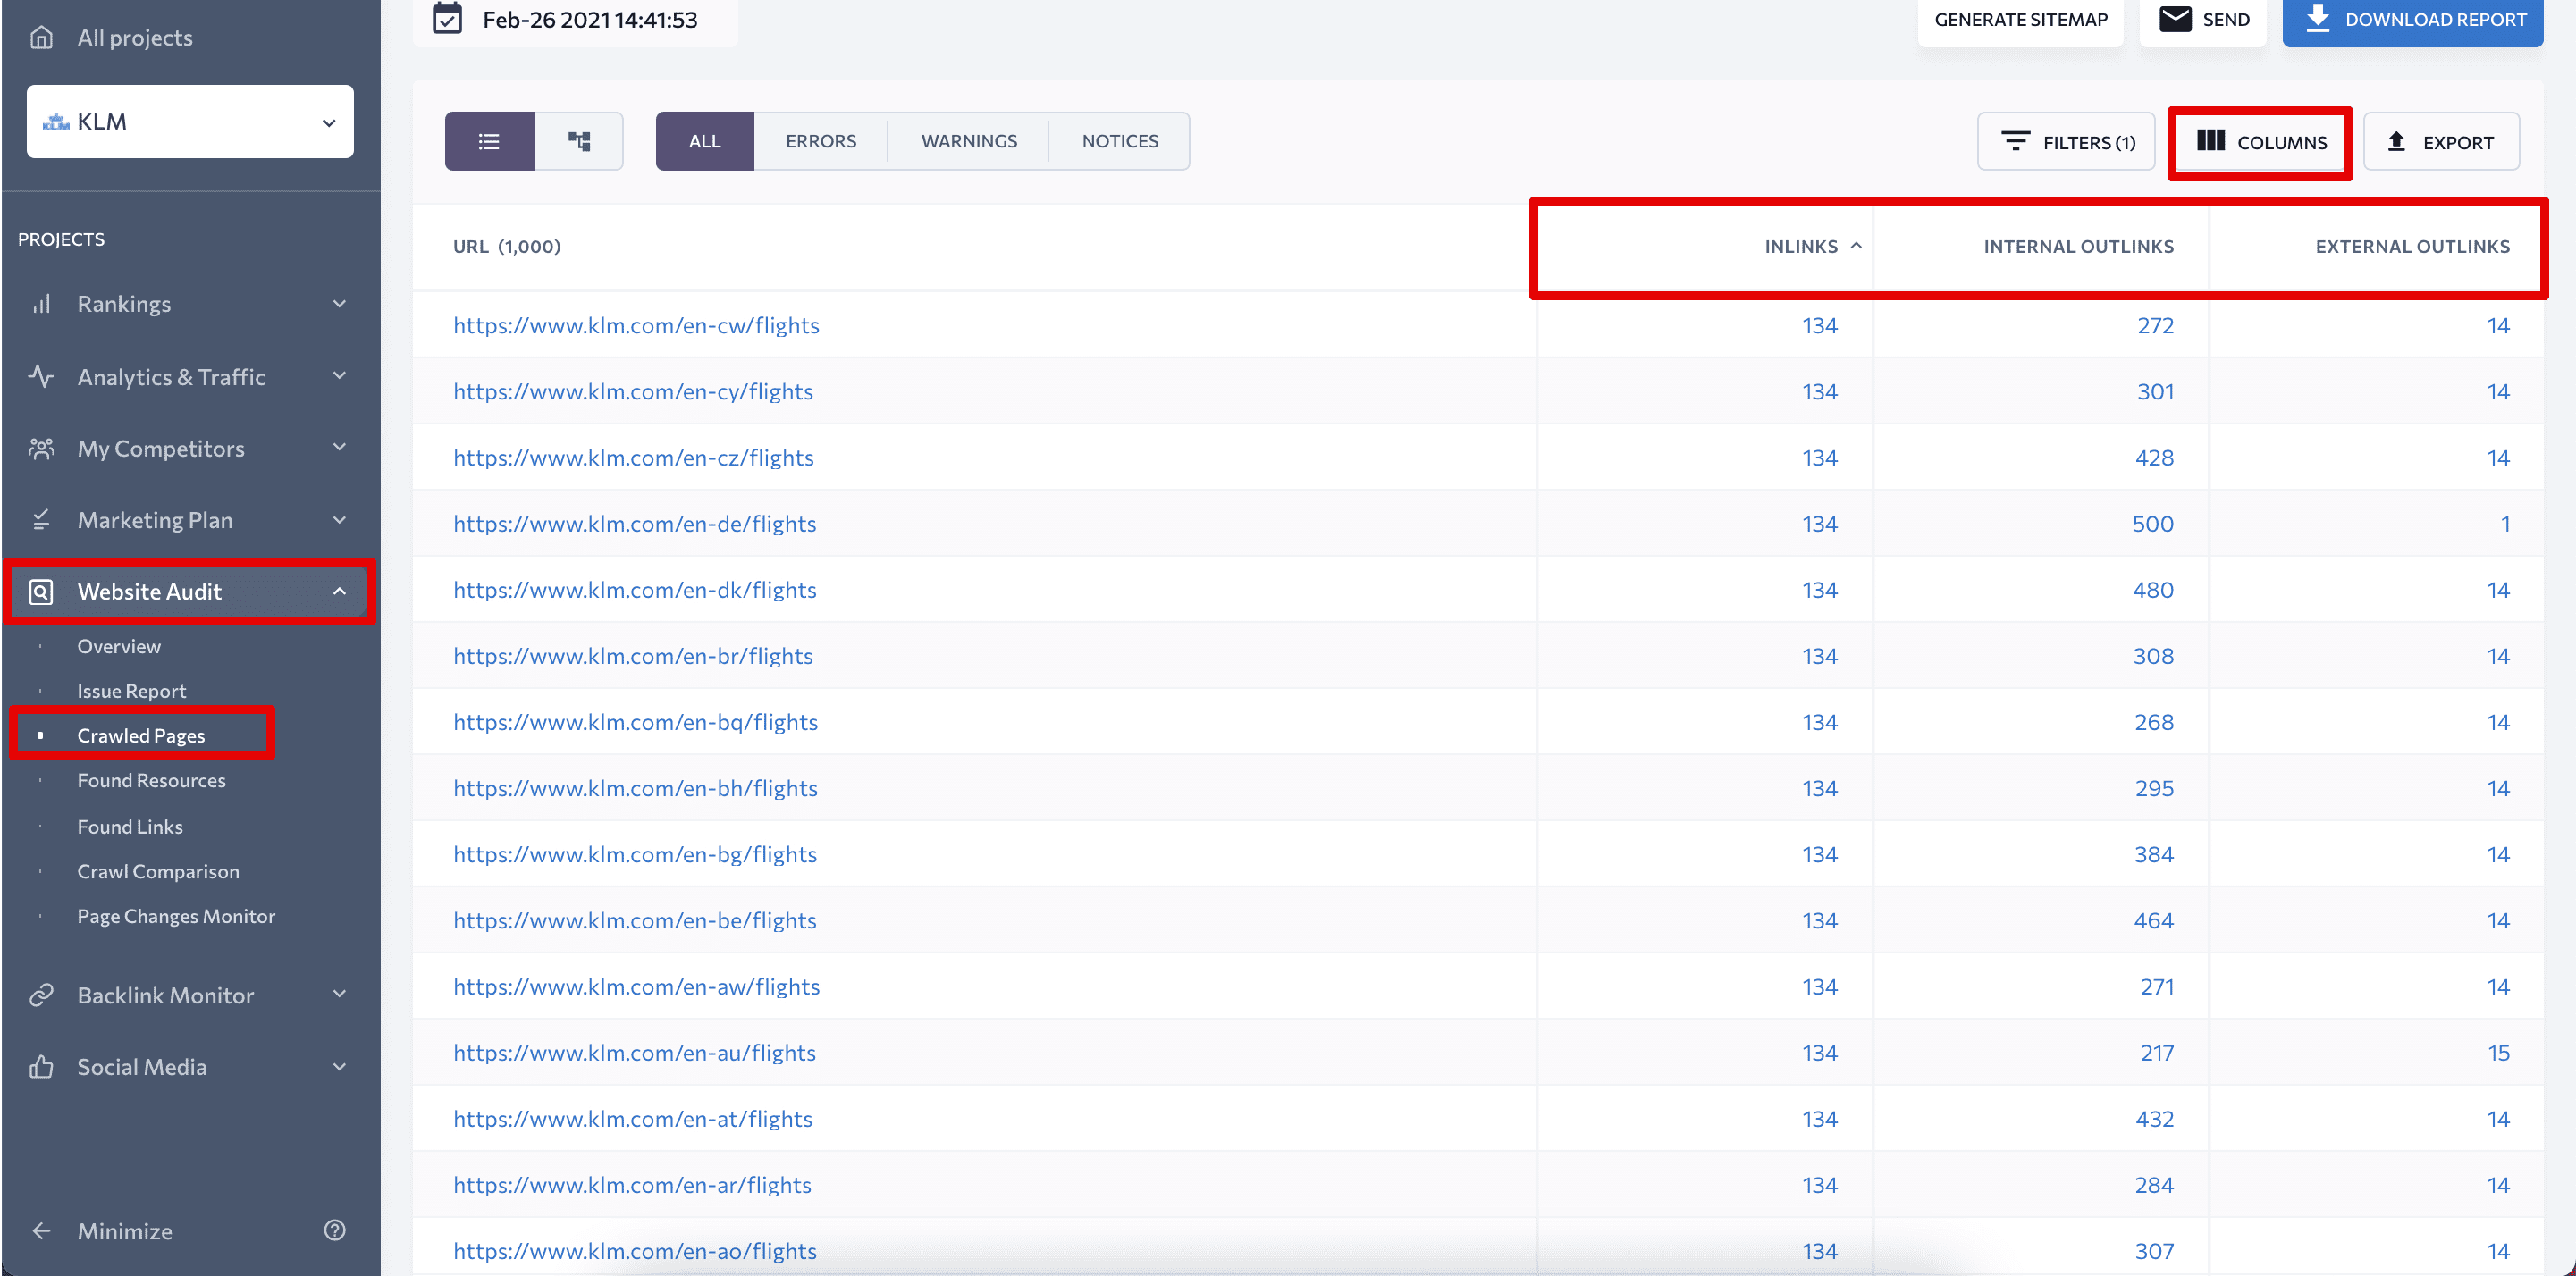2576x1276 pixels.
Task: Click internal outlinks value 500
Action: point(2152,524)
